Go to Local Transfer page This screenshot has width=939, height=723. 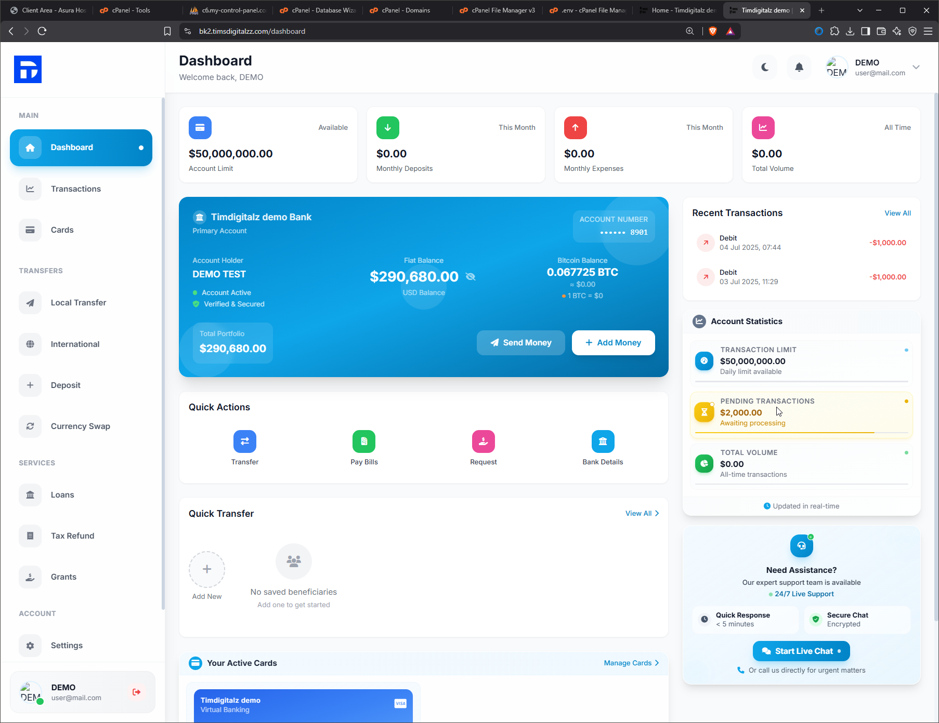coord(81,303)
